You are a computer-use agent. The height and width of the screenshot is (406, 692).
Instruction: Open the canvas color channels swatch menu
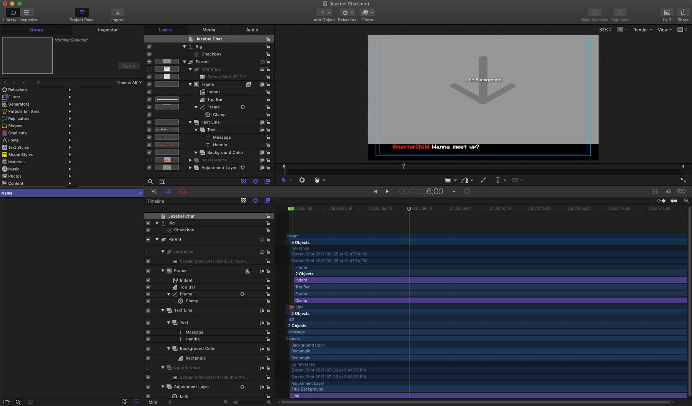pos(622,30)
